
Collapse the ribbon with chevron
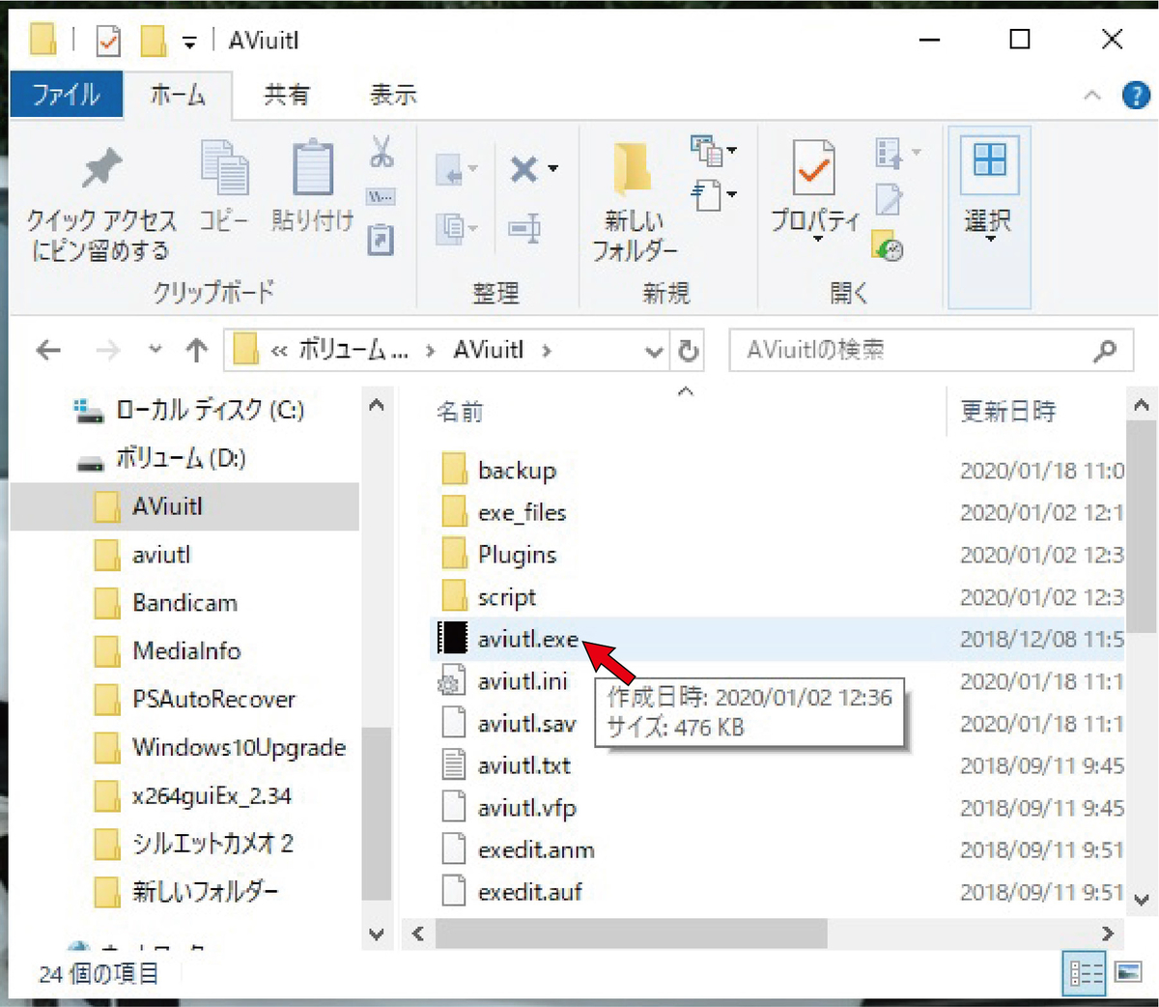click(1092, 95)
